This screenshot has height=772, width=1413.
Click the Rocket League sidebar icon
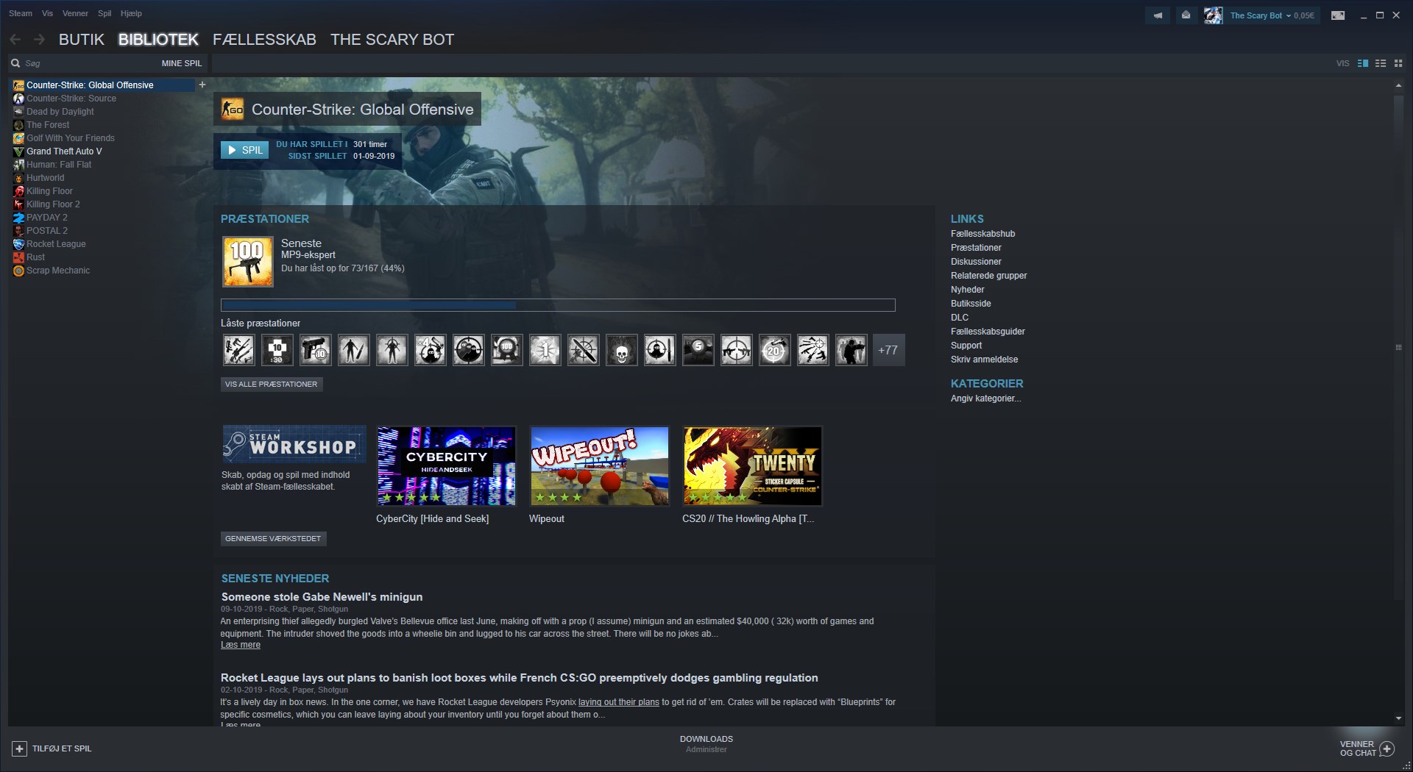[x=18, y=244]
